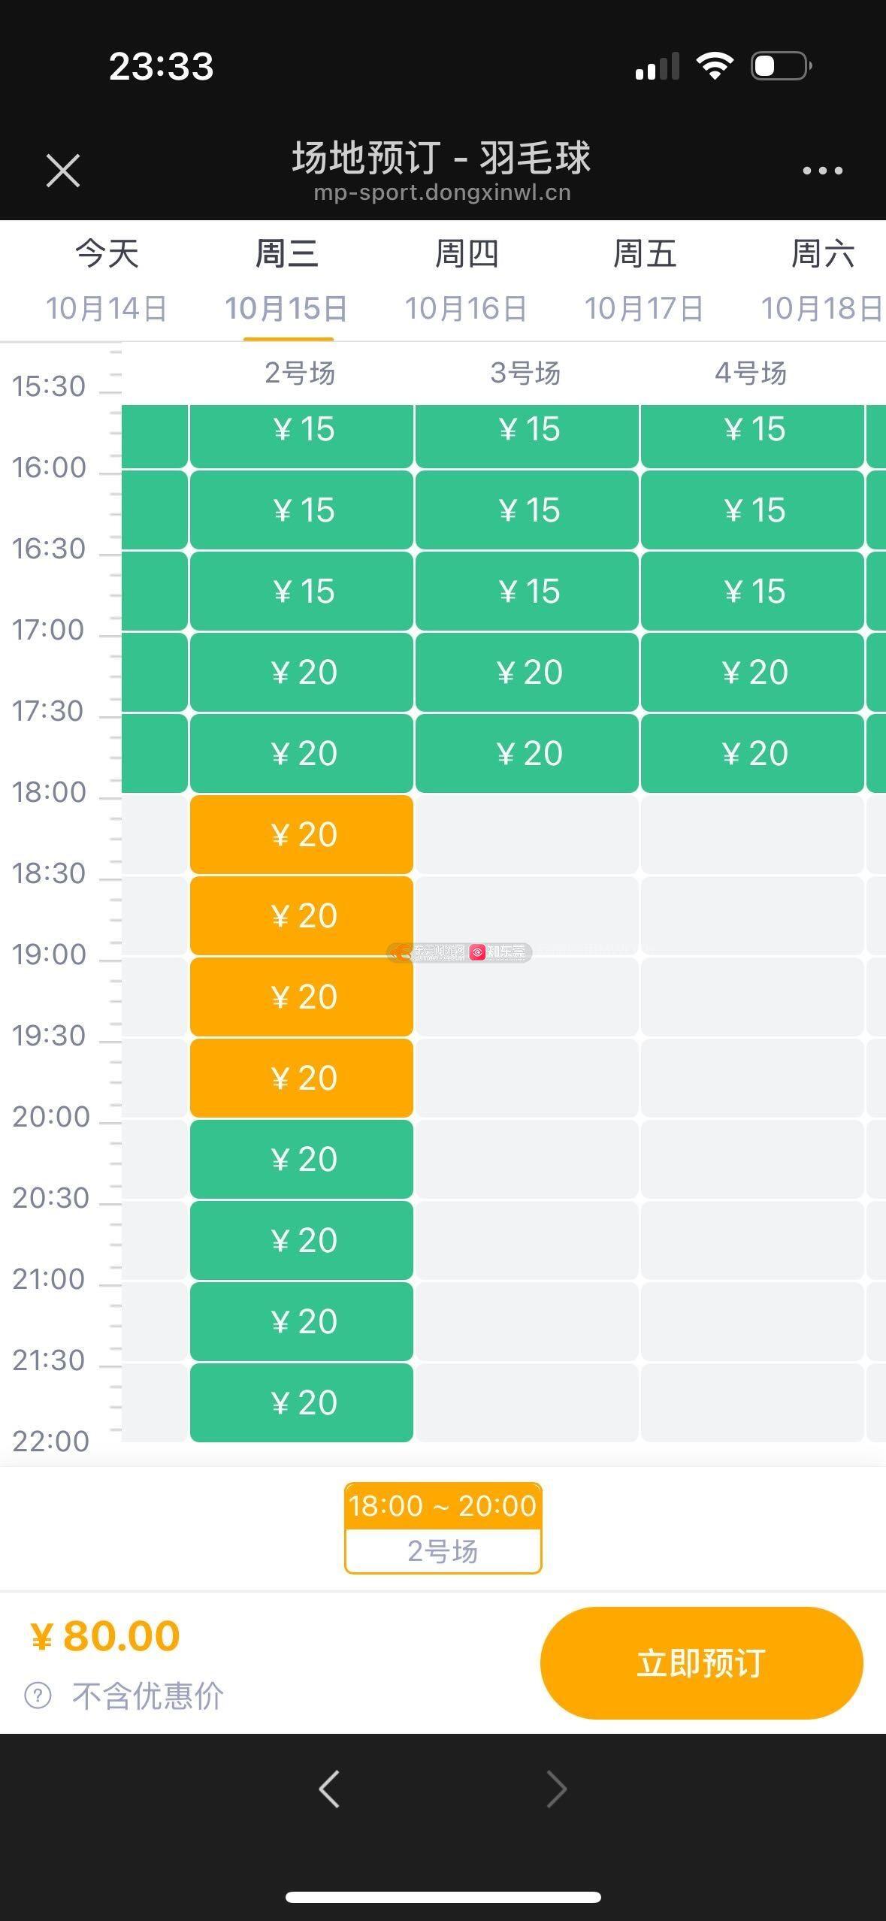886x1921 pixels.
Task: Choose the 周五 10月17日 date tab
Action: click(645, 280)
